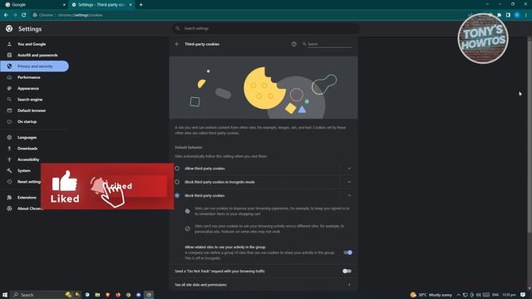
Task: Select Block third-party cookies radio button
Action: click(x=177, y=196)
